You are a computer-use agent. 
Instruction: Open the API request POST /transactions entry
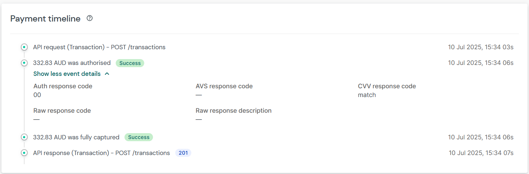99,47
